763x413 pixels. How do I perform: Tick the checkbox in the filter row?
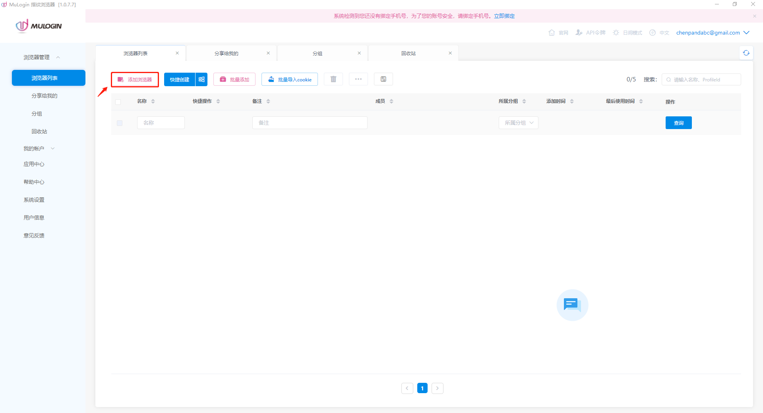(120, 123)
